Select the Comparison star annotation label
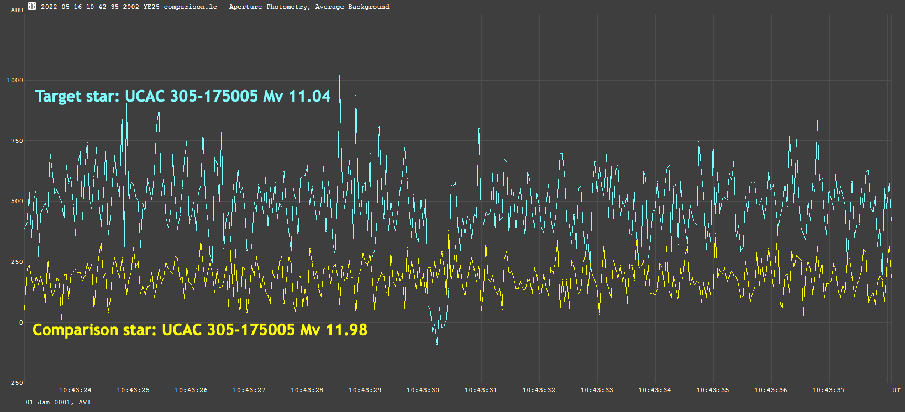905x412 pixels. [199, 330]
